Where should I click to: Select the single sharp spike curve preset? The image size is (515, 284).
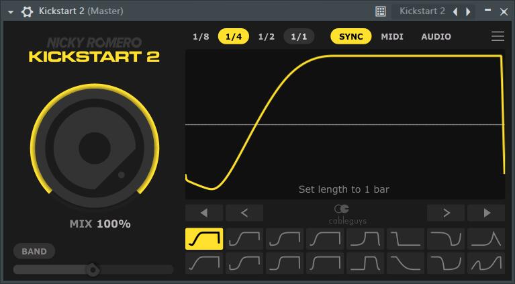pyautogui.click(x=486, y=239)
